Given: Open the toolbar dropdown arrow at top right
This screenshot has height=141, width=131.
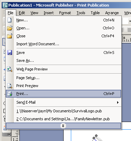Looking at the screenshot, I should [x=130, y=21].
